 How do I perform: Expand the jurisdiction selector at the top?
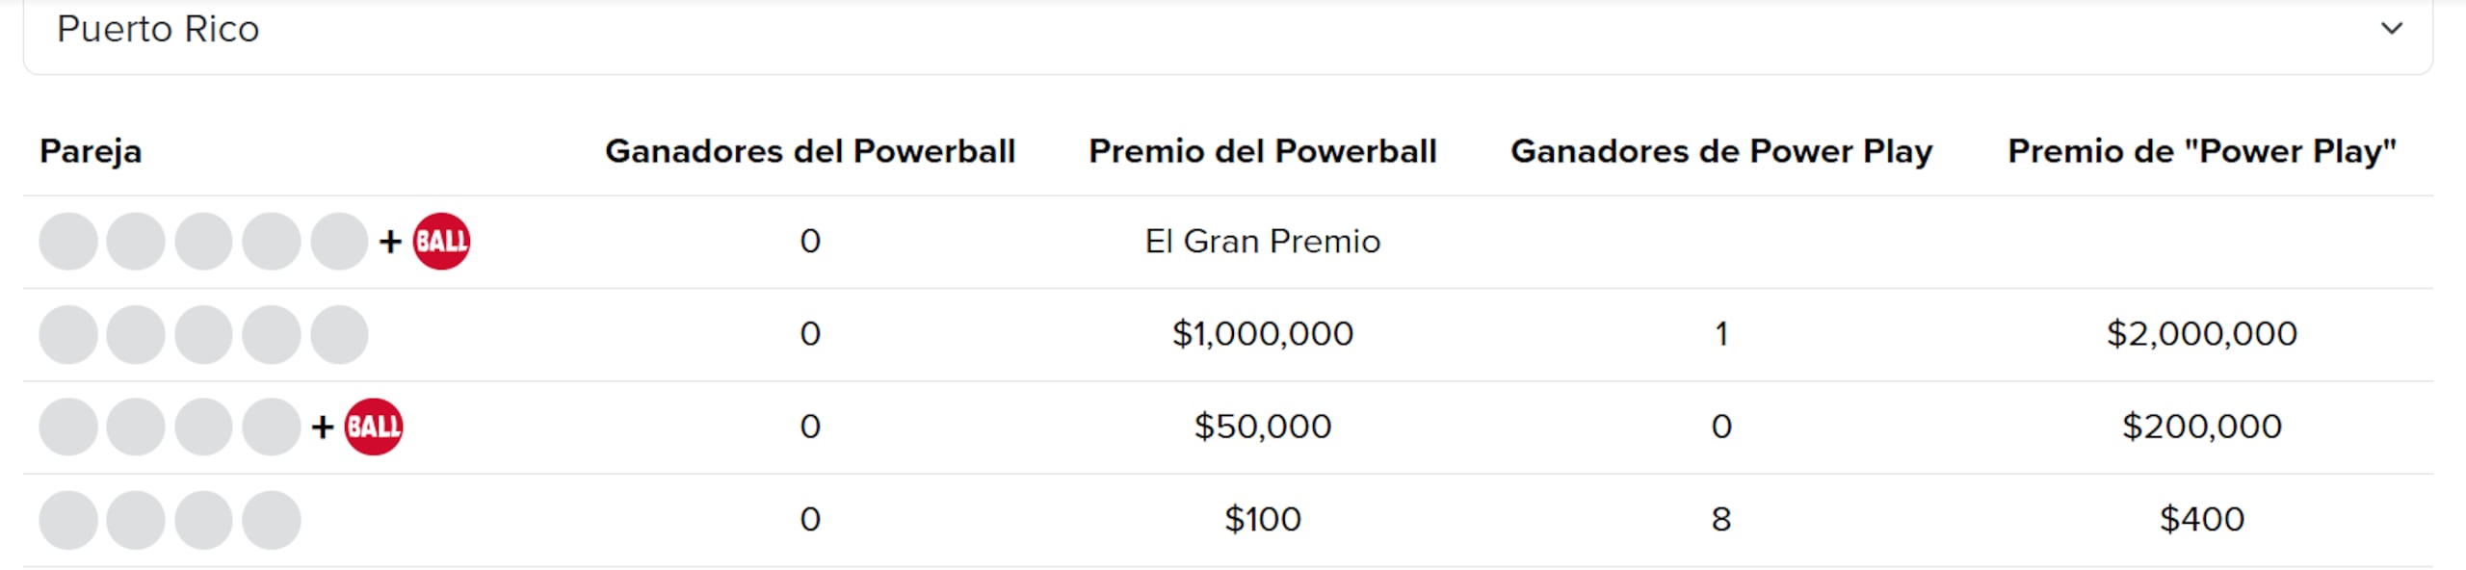coord(1233,29)
